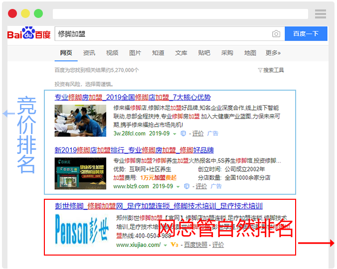Image resolution: width=337 pixels, height=269 pixels.
Task: Click the 保 badge icon on www.blz9.com result
Action: [186, 186]
